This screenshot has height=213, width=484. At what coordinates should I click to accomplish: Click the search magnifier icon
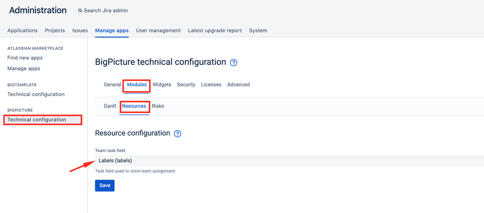coord(80,11)
